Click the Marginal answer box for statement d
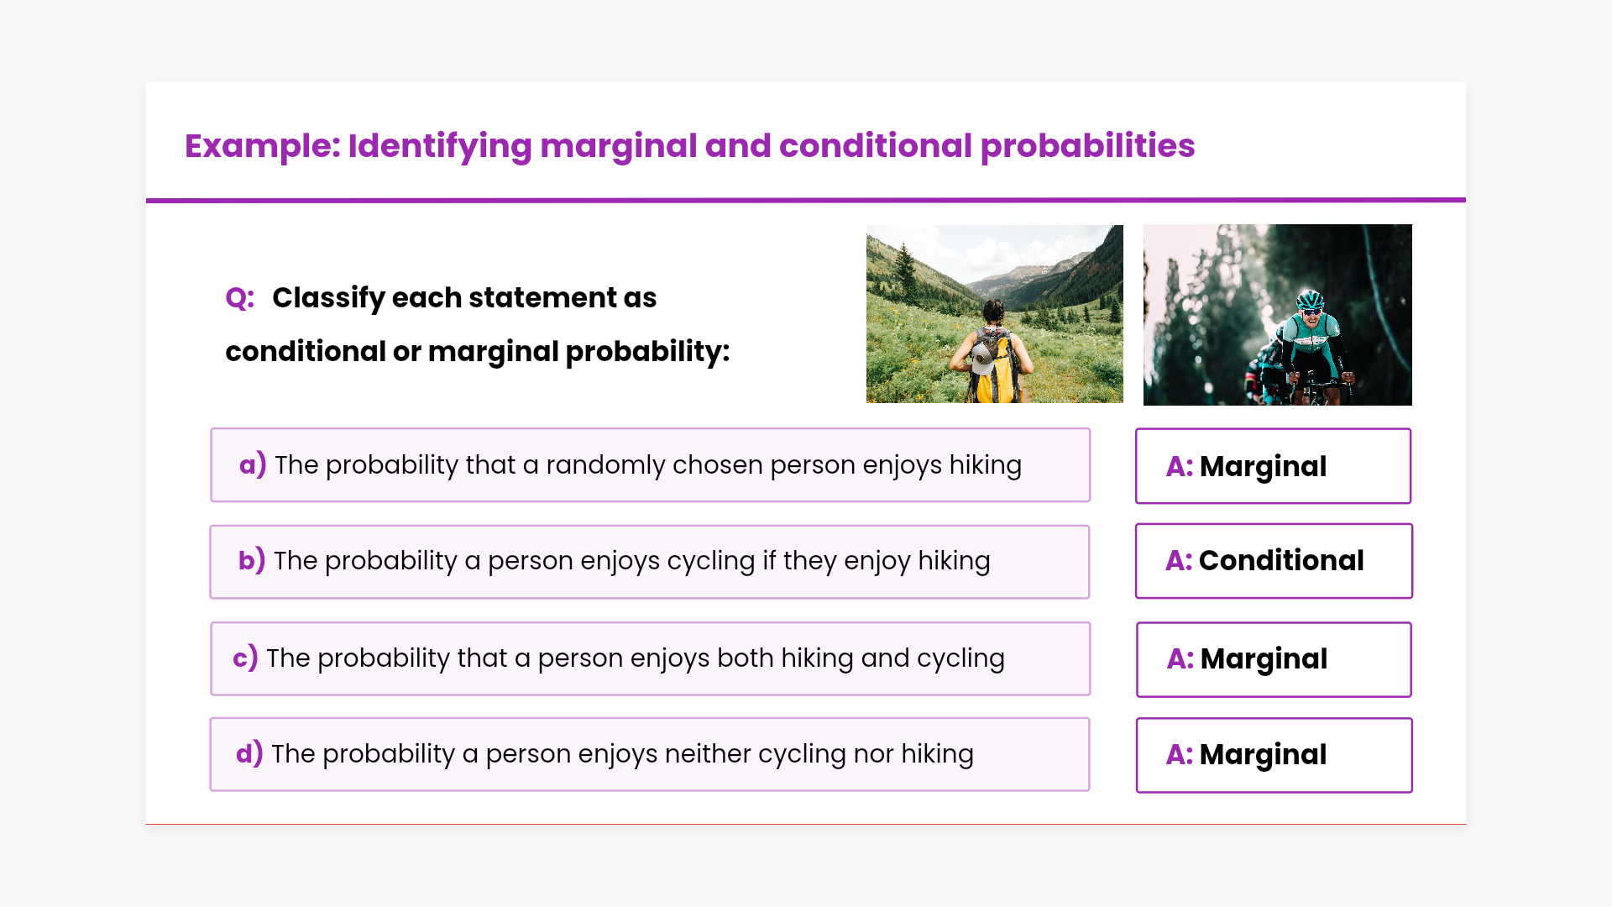This screenshot has height=907, width=1612. (x=1273, y=755)
